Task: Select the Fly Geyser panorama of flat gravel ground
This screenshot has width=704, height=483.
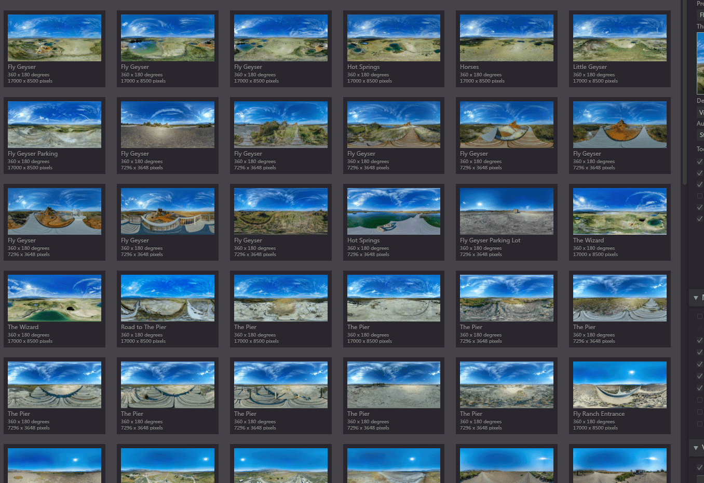Action: pyautogui.click(x=168, y=125)
